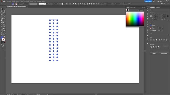This screenshot has width=170, height=95.
Task: Select the Hand tool
Action: [2, 35]
